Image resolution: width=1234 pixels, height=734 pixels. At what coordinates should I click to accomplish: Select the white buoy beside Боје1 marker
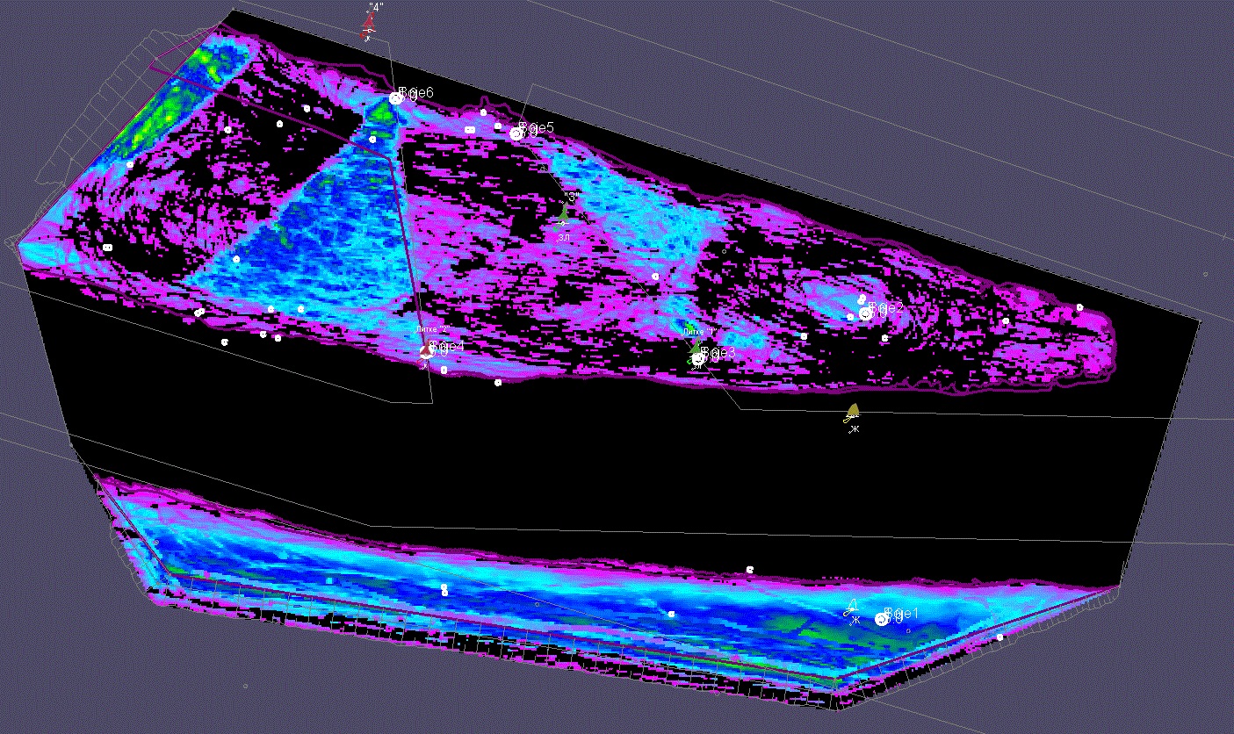pyautogui.click(x=849, y=608)
